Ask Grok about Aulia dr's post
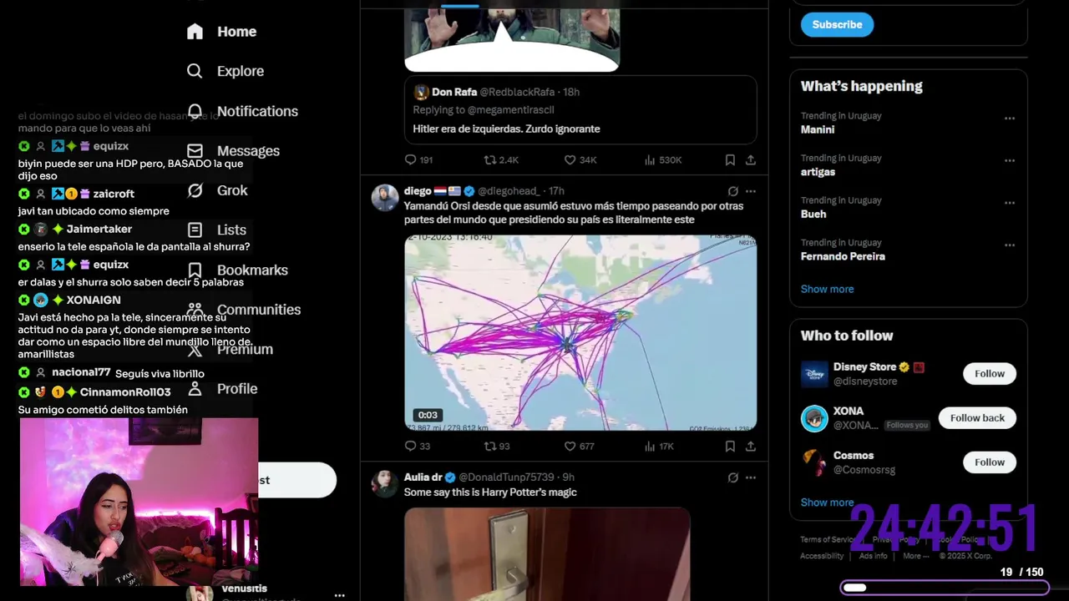This screenshot has width=1069, height=601. pos(732,477)
